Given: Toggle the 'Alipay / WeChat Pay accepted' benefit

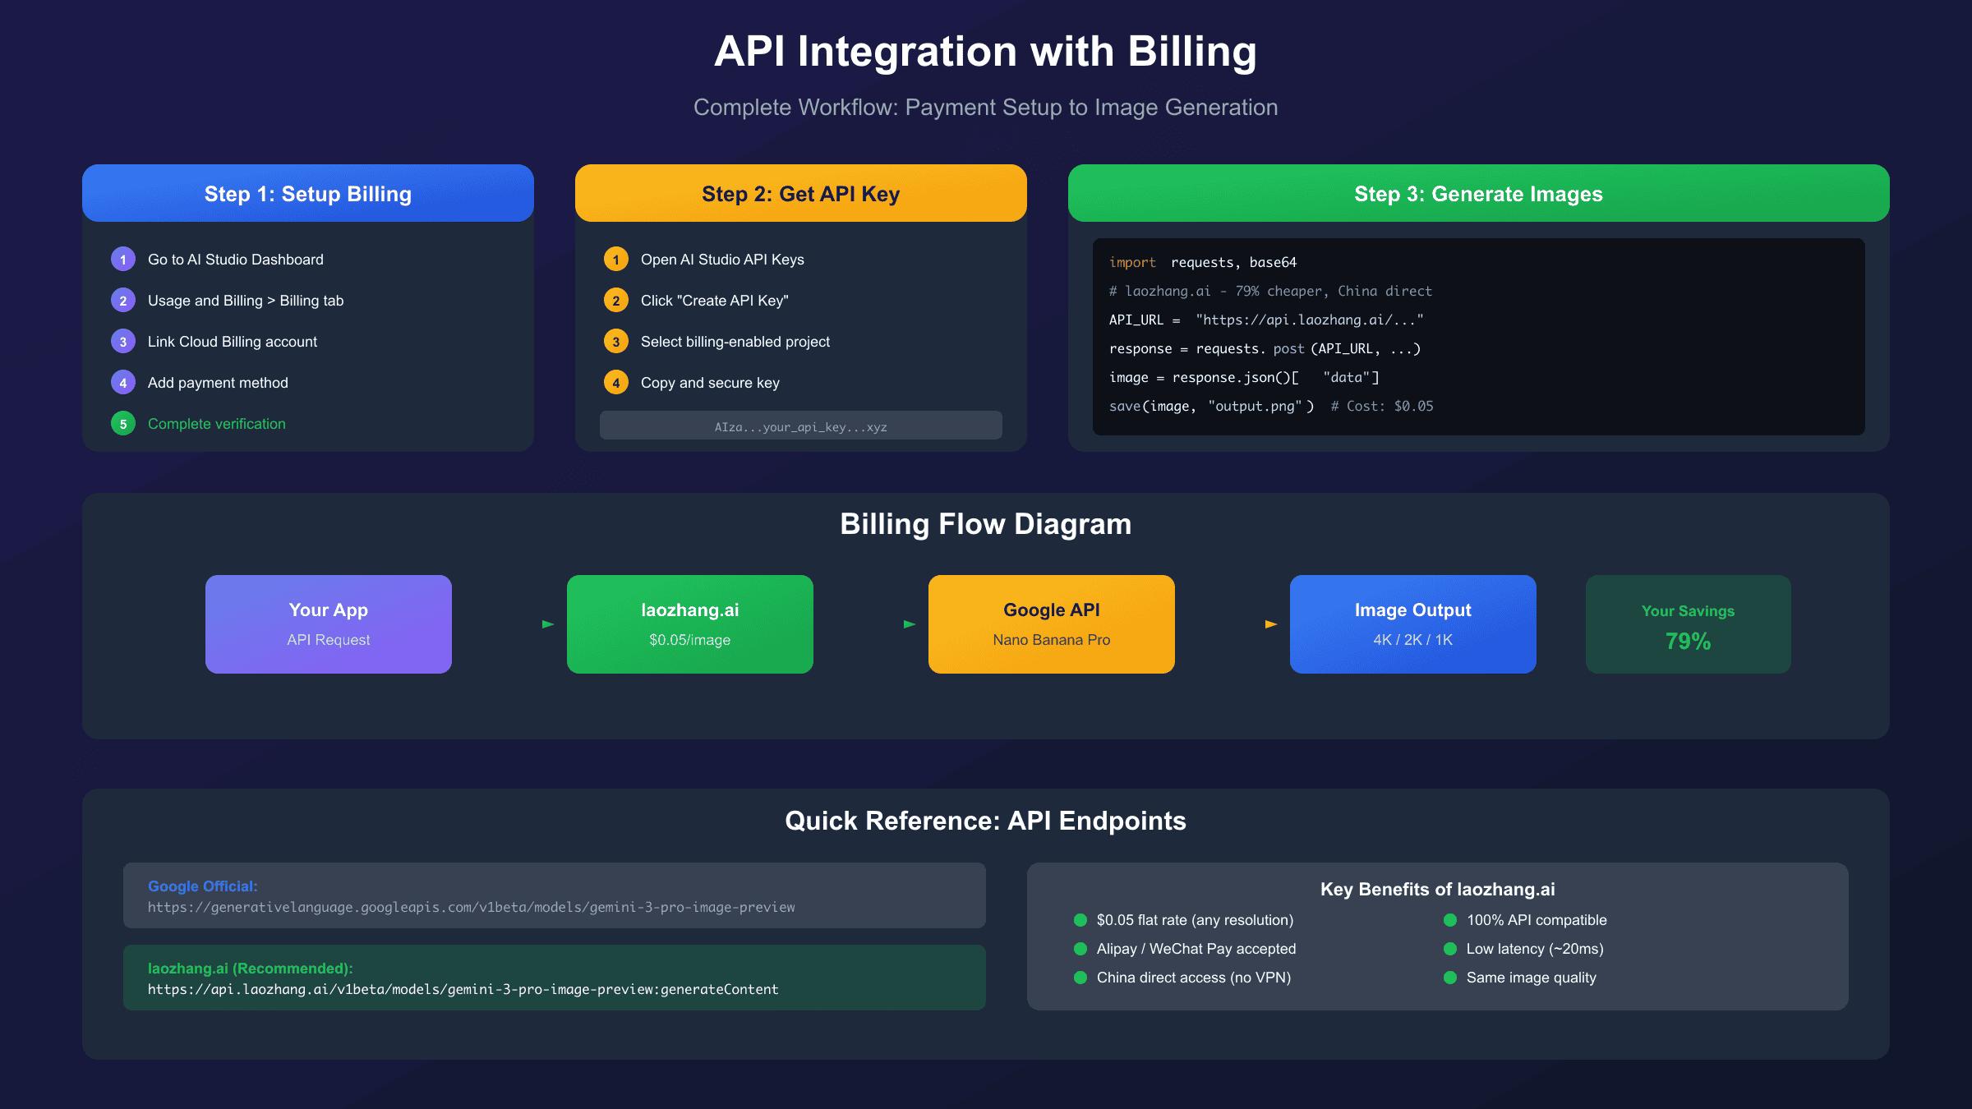Looking at the screenshot, I should [1196, 949].
